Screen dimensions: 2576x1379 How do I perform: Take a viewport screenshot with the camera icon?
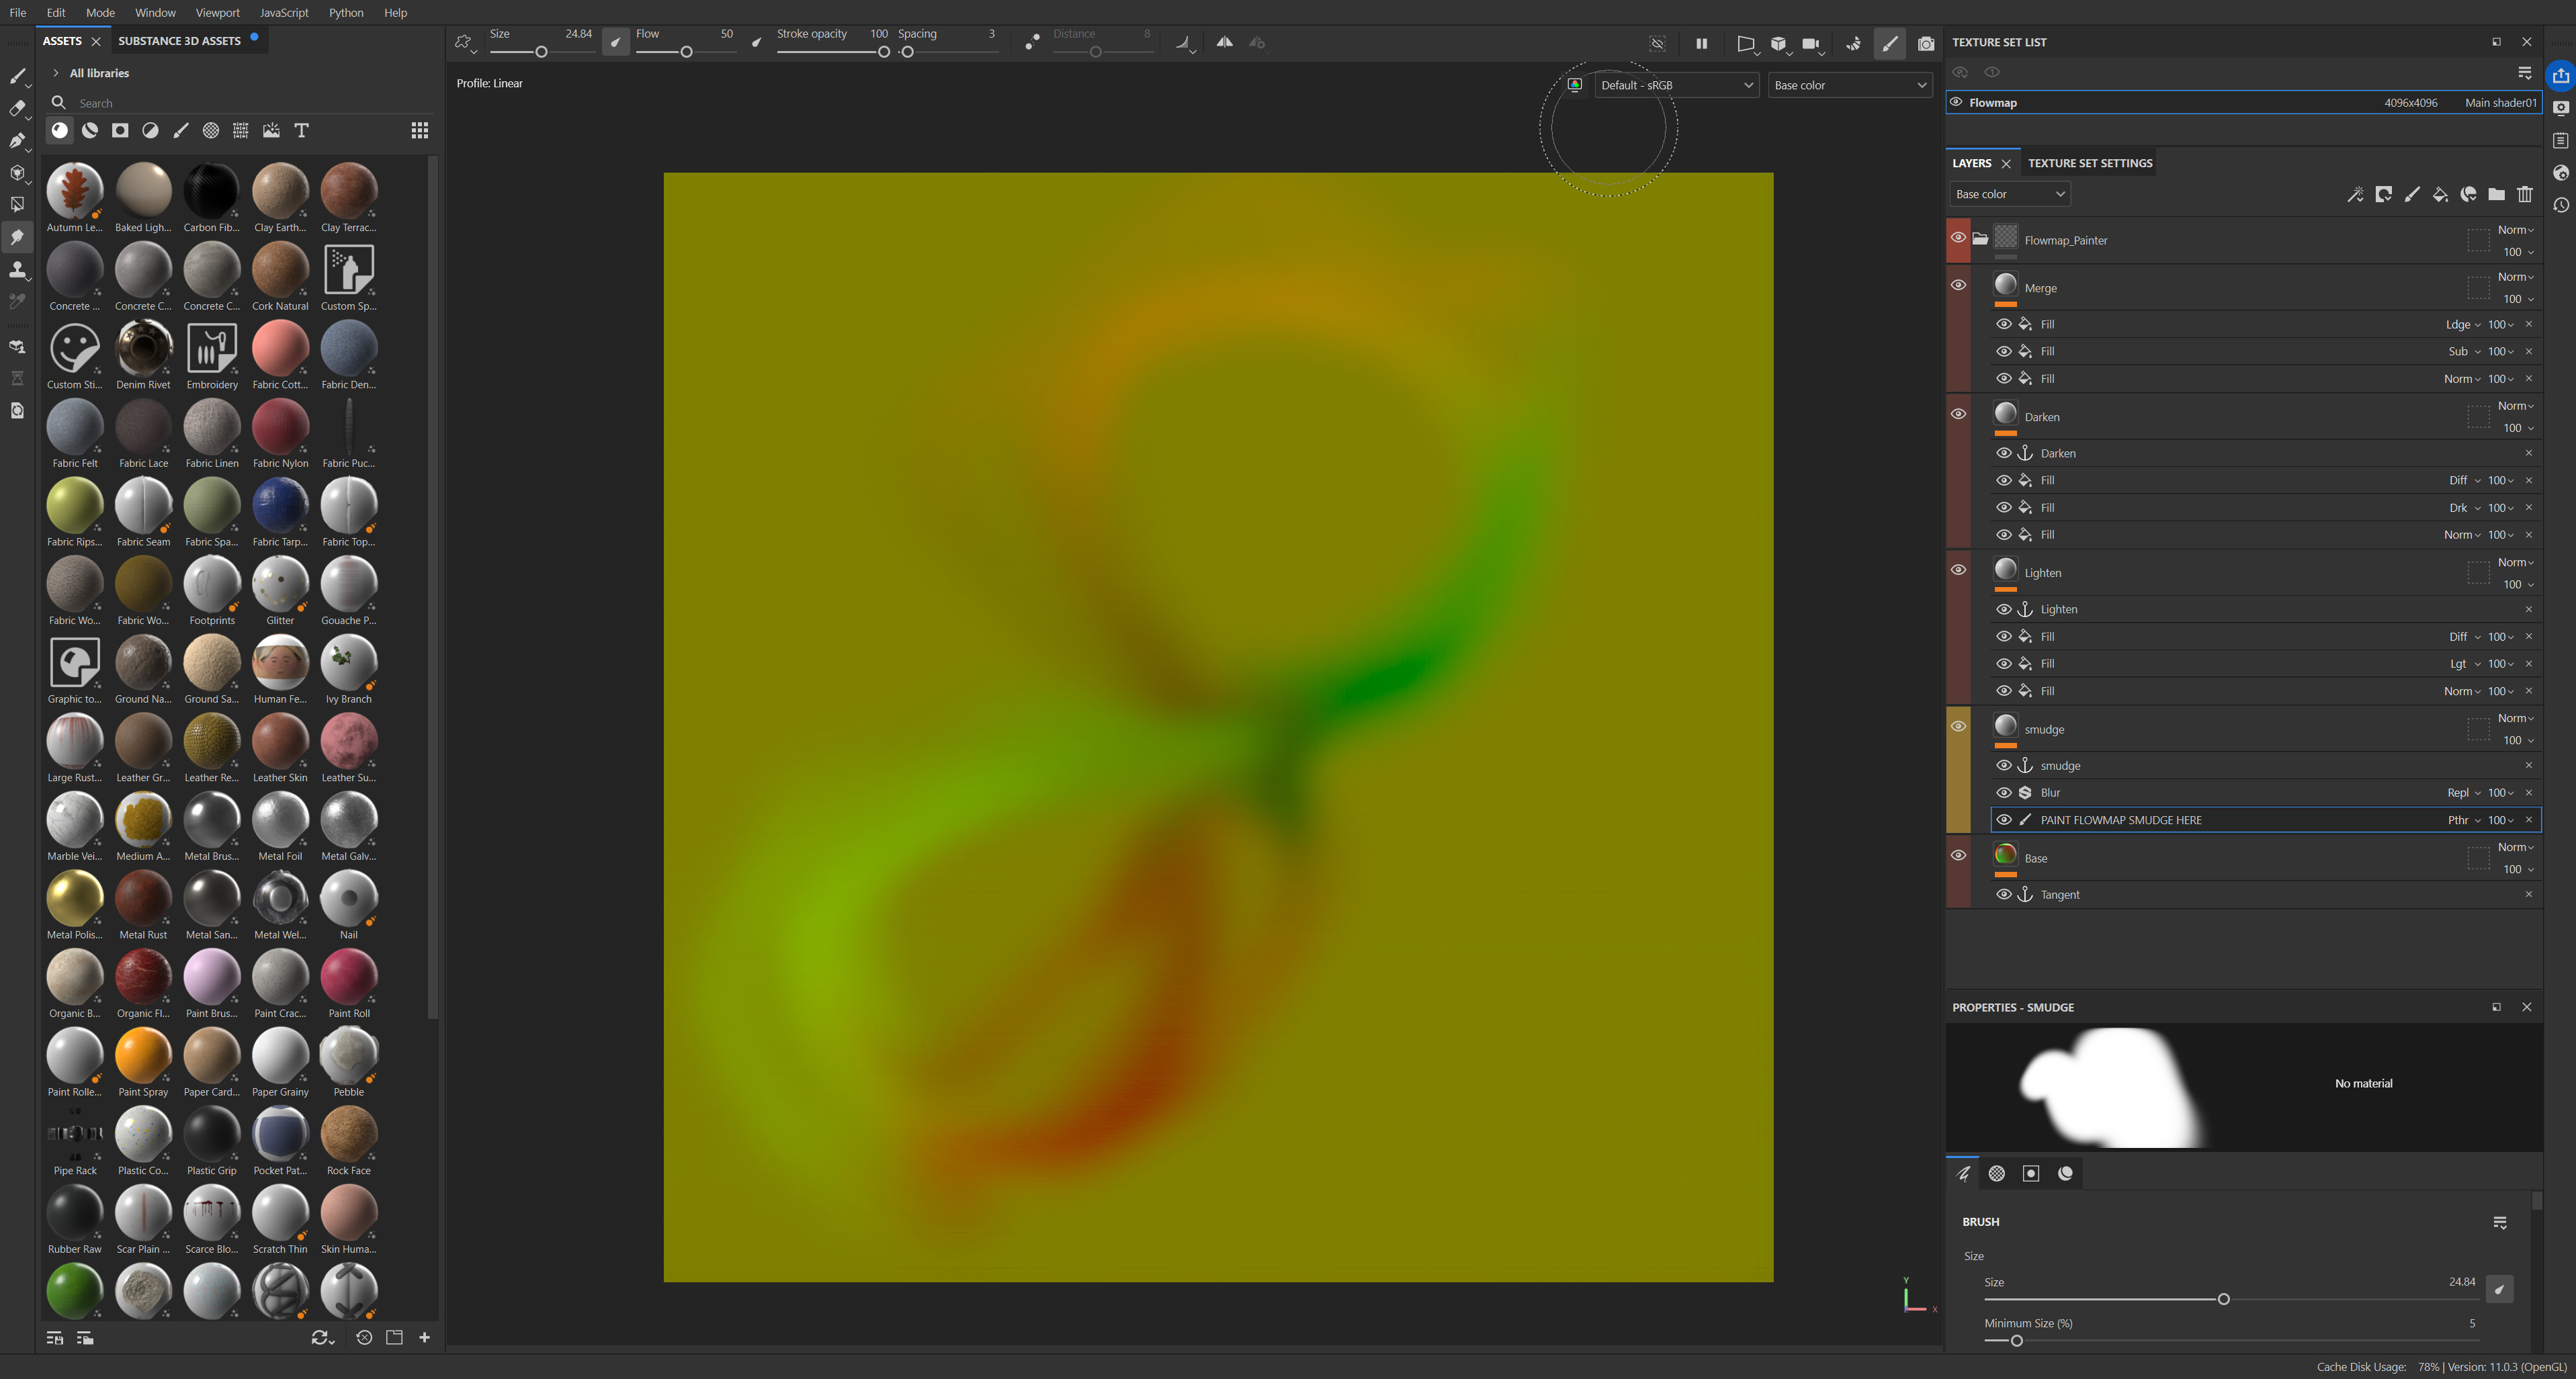click(1926, 44)
